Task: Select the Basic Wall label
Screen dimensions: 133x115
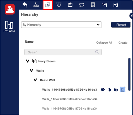Action: pos(48,80)
